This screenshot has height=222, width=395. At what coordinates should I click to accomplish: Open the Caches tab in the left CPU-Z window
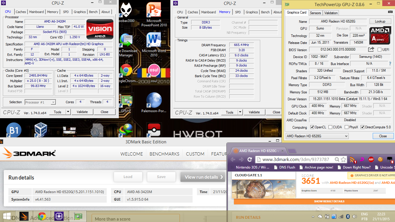point(21,12)
